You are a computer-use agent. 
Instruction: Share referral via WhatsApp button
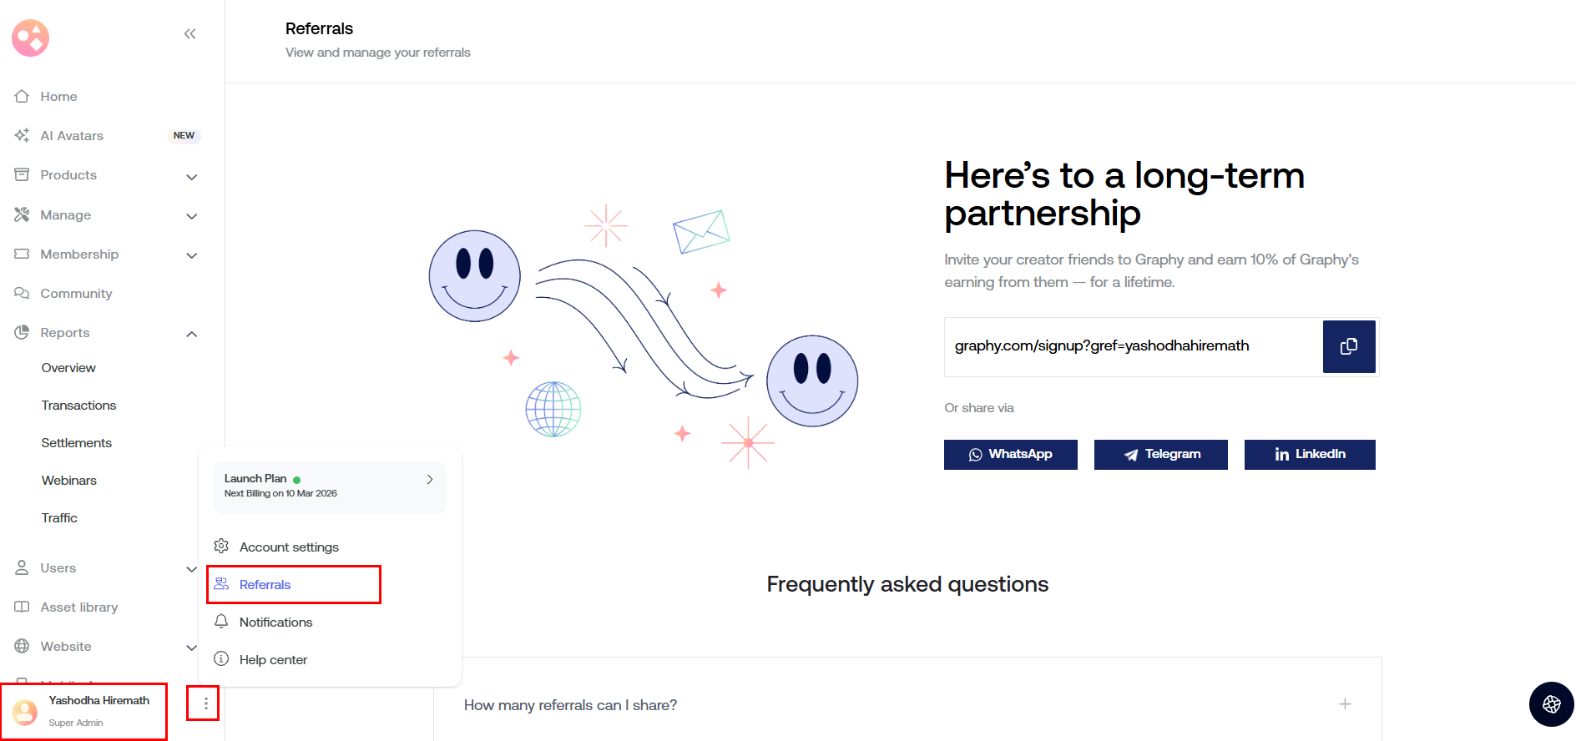click(1010, 455)
